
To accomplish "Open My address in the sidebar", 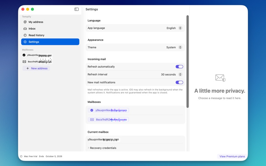I will [50, 22].
